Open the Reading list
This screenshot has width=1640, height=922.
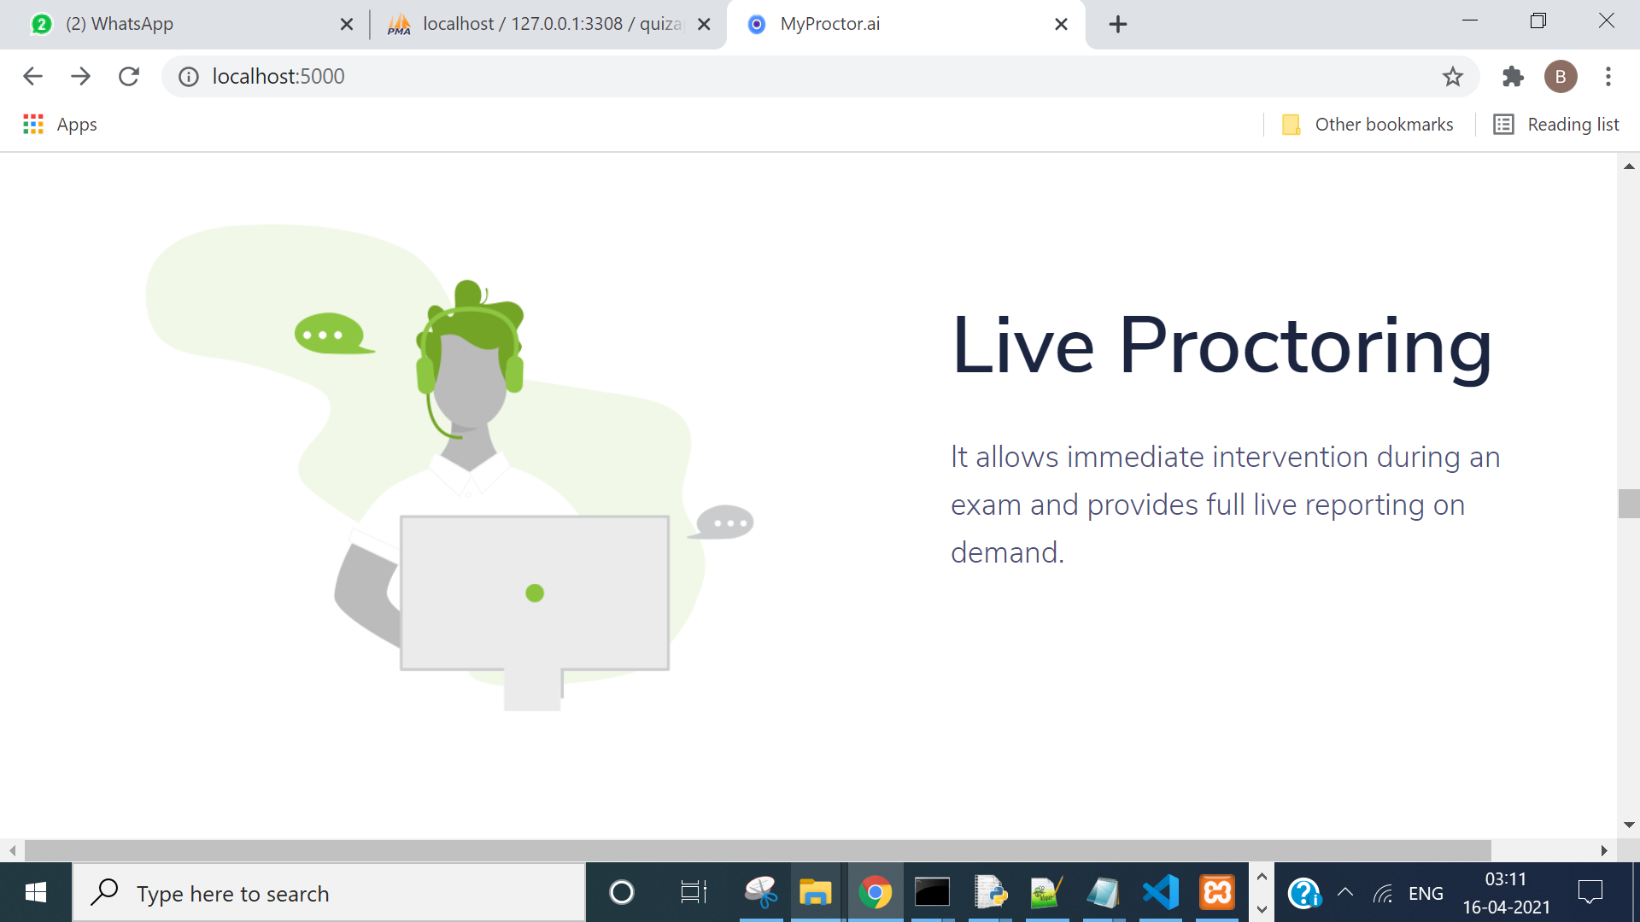click(1556, 125)
